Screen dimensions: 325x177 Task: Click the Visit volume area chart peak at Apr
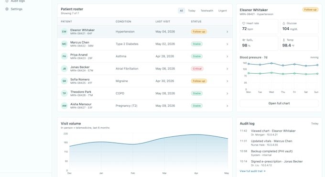tap(196, 135)
